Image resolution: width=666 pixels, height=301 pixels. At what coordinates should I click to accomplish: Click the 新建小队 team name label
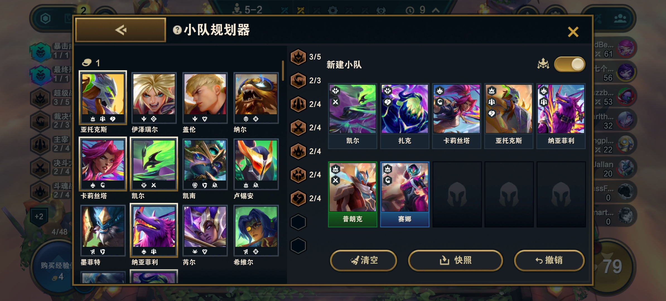coord(344,65)
